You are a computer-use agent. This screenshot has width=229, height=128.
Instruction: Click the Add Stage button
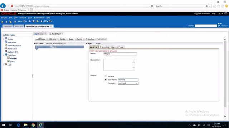(41, 39)
